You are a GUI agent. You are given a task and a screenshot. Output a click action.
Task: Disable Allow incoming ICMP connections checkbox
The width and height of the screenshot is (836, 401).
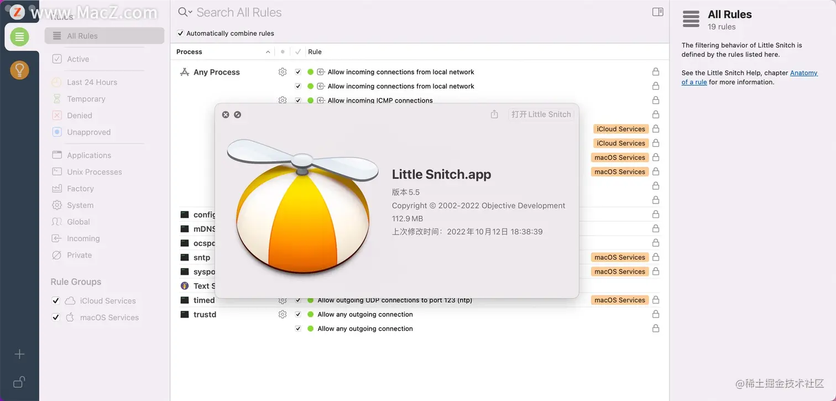click(298, 100)
